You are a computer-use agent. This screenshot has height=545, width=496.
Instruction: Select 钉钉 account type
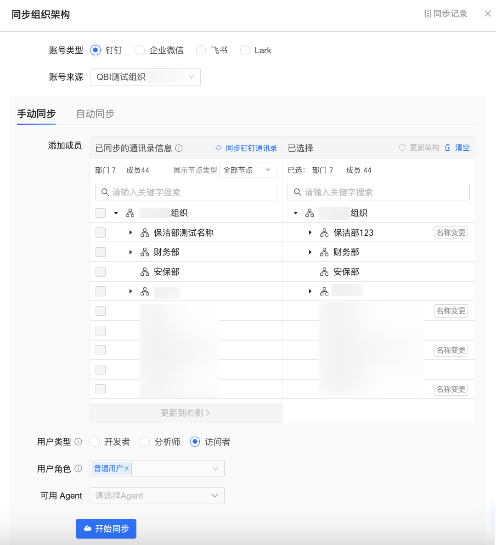tap(96, 50)
